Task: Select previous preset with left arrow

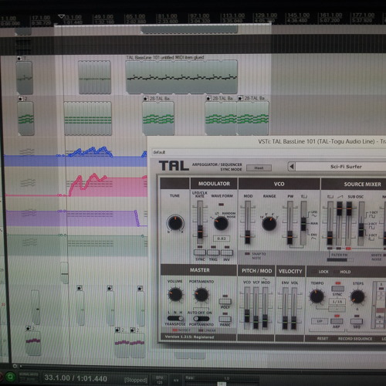Action: pyautogui.click(x=292, y=167)
